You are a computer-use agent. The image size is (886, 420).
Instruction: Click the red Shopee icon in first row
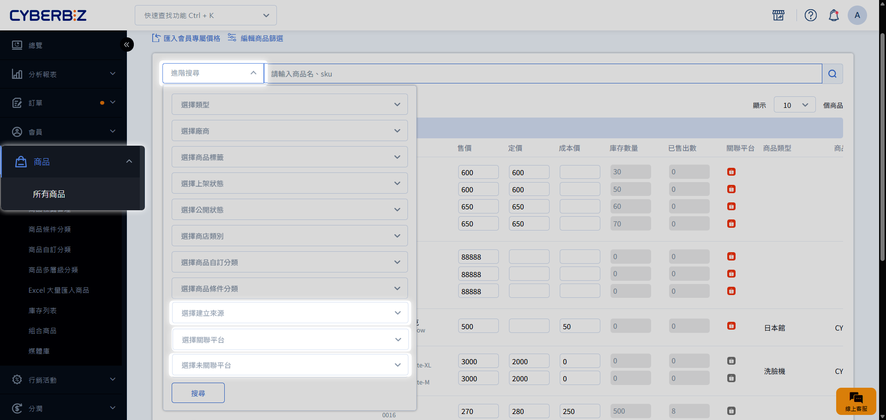pos(731,172)
